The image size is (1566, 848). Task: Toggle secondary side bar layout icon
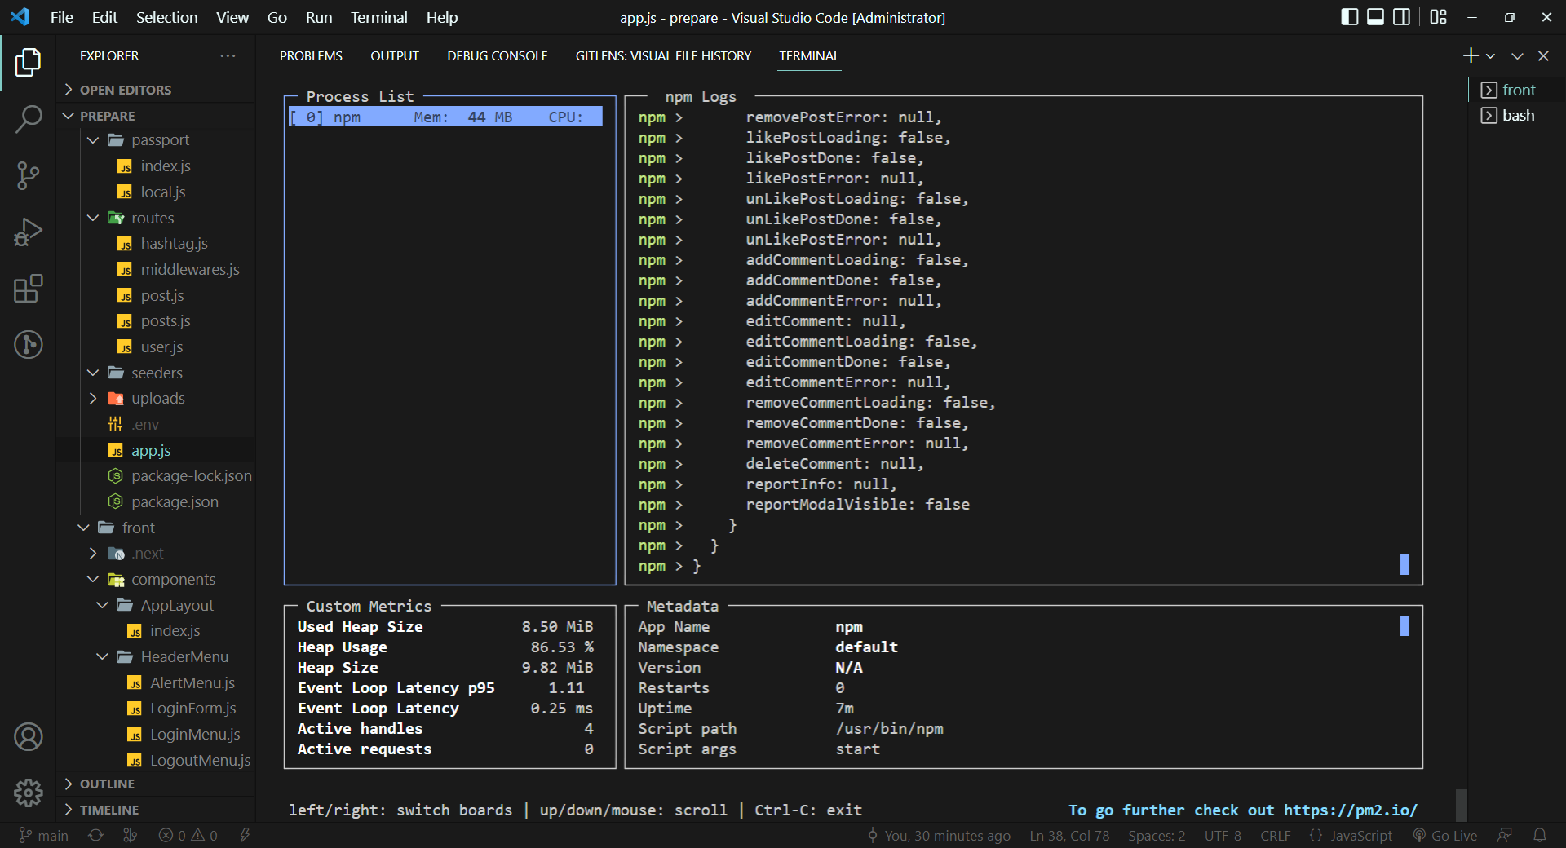point(1401,17)
